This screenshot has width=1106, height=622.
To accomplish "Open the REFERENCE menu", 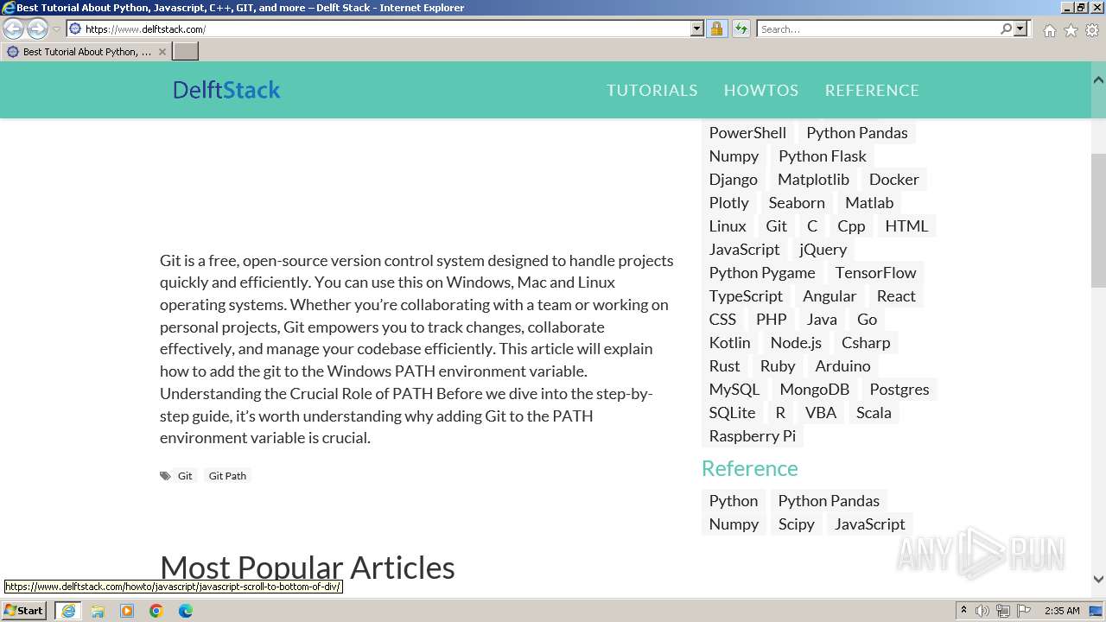I will click(872, 90).
